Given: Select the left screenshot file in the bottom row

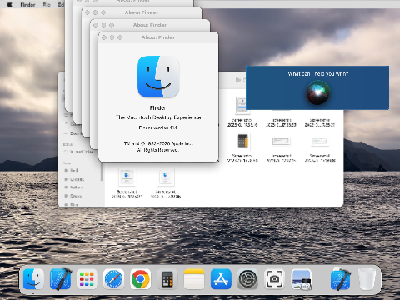Looking at the screenshot, I should coord(127,183).
